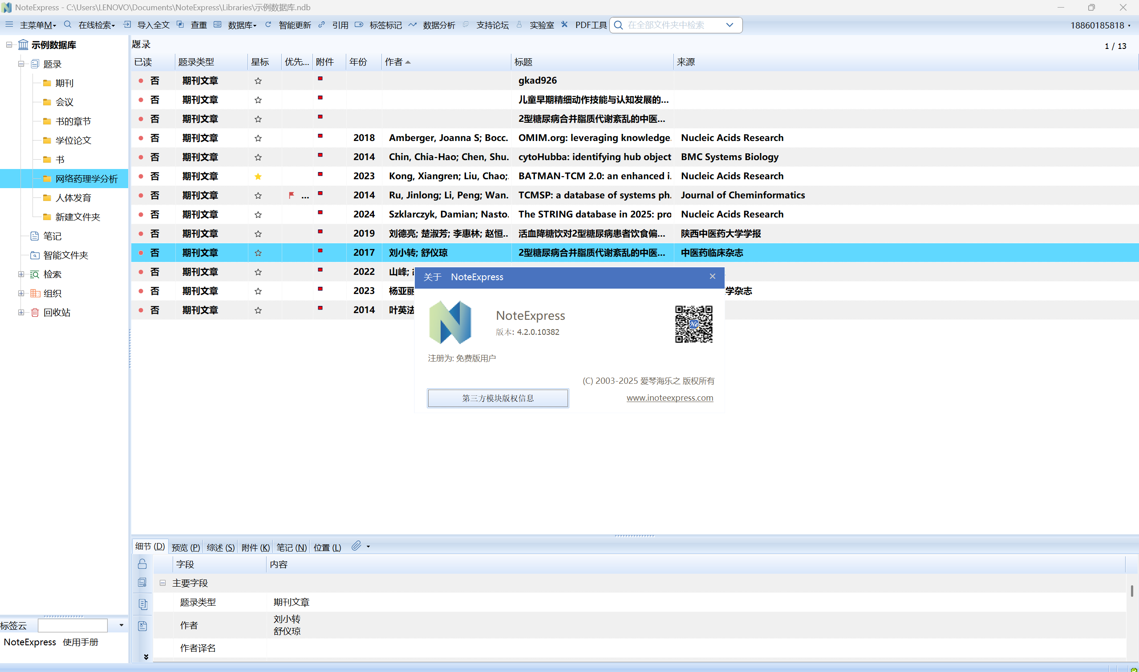This screenshot has height=672, width=1139.
Task: Open the 主菜单M menu
Action: tap(37, 25)
